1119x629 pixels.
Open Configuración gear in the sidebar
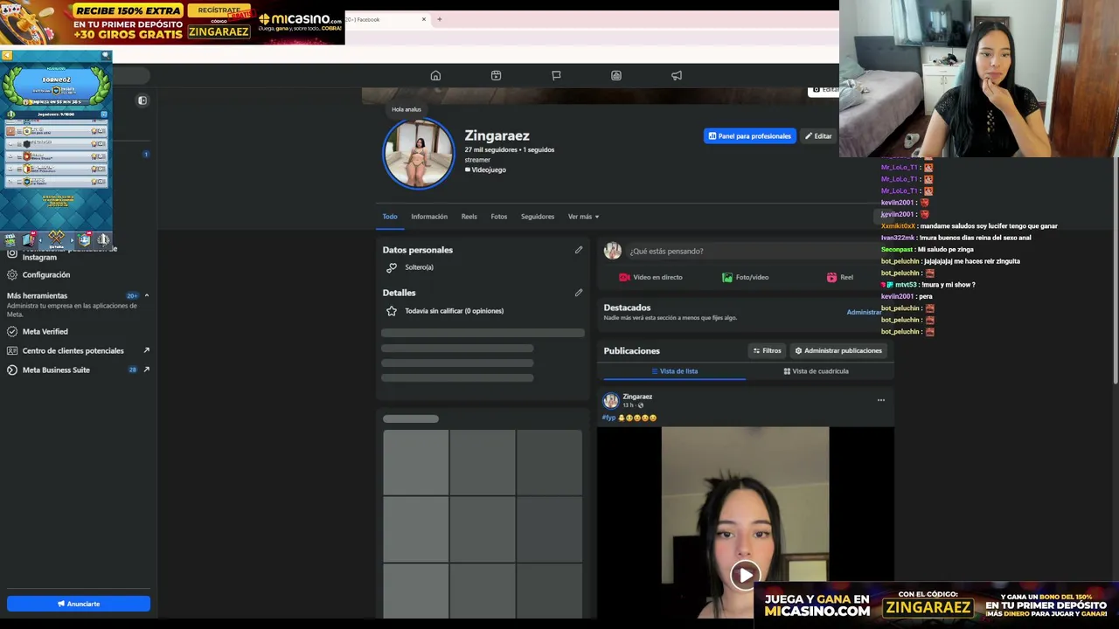point(45,274)
